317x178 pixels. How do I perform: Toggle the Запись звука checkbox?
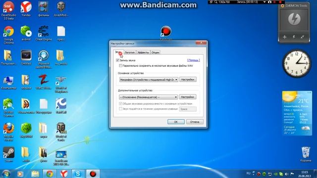117,60
